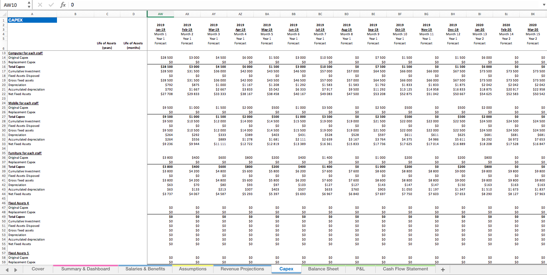Select column BC header

pyautogui.click(x=320, y=14)
